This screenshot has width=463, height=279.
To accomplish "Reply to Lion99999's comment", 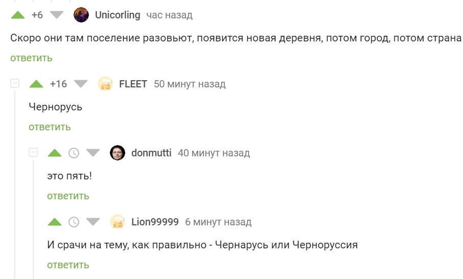I will (68, 265).
